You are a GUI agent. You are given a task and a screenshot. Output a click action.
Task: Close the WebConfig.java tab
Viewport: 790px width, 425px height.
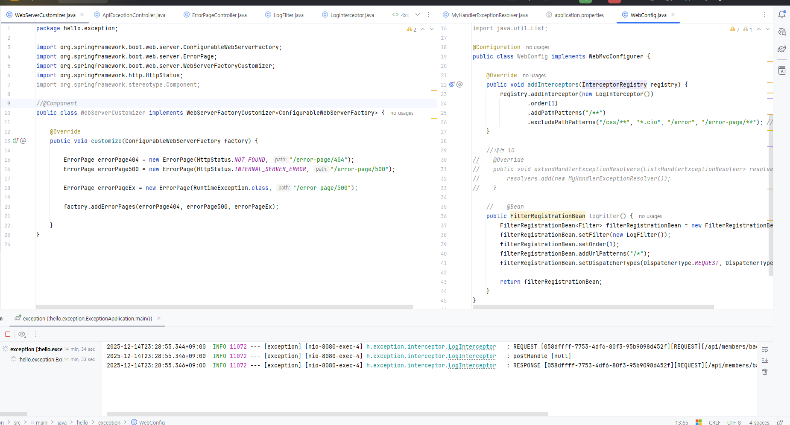tap(673, 15)
